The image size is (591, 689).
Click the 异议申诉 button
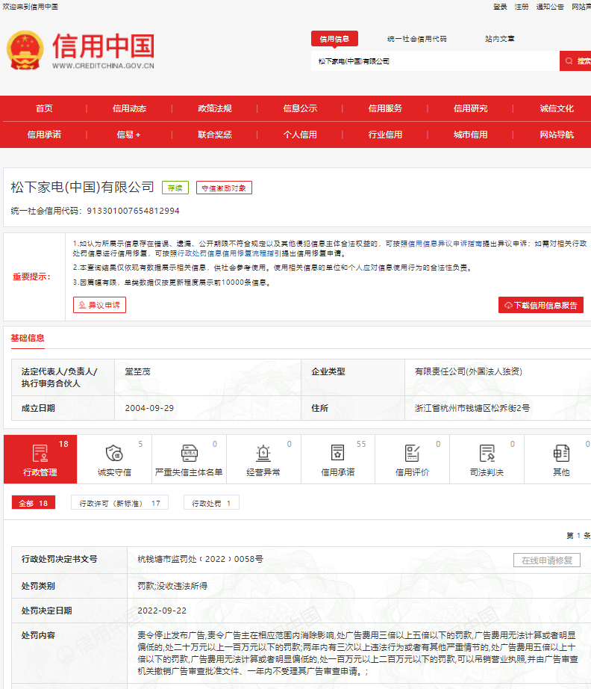pos(99,305)
